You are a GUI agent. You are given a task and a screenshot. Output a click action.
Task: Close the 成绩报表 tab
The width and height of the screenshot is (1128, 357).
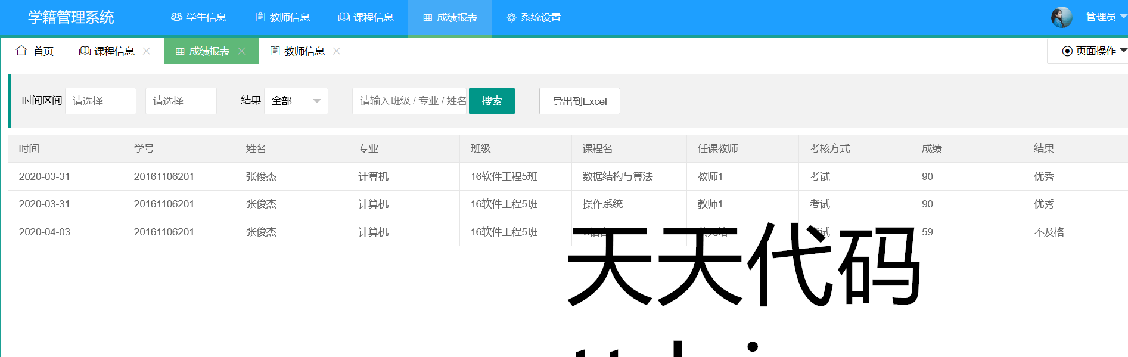point(242,51)
